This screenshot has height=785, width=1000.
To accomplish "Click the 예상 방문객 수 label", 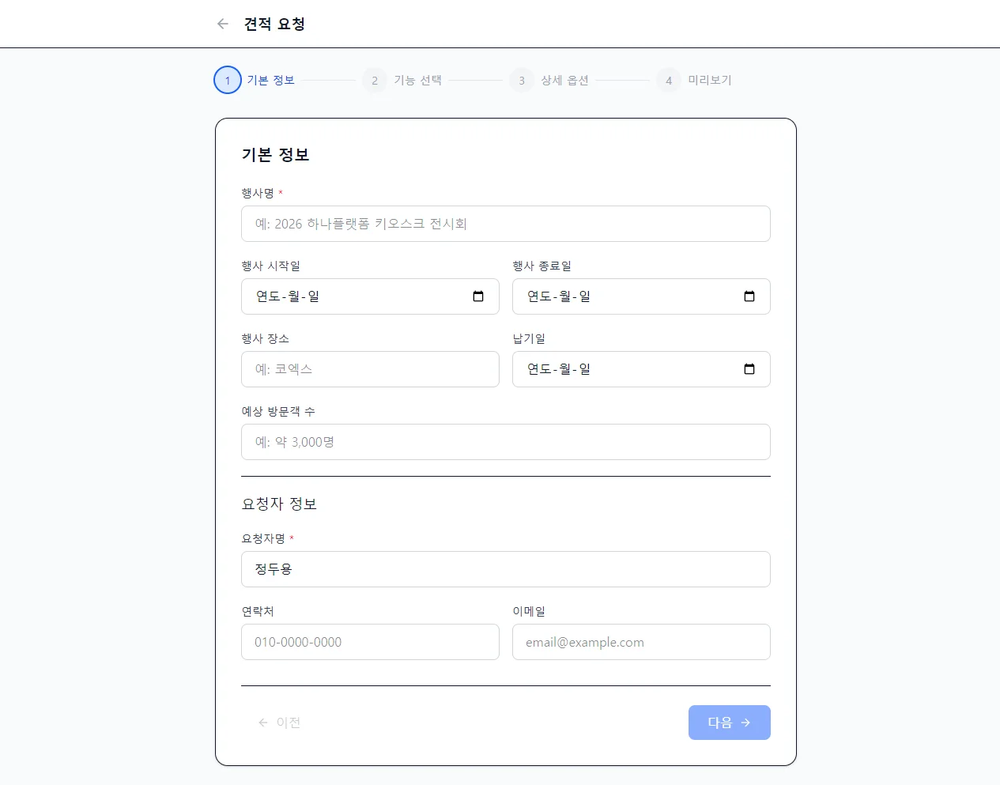I will pos(278,411).
